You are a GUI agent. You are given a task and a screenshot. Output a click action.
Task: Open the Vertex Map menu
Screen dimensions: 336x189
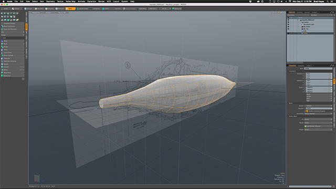[x=70, y=2]
